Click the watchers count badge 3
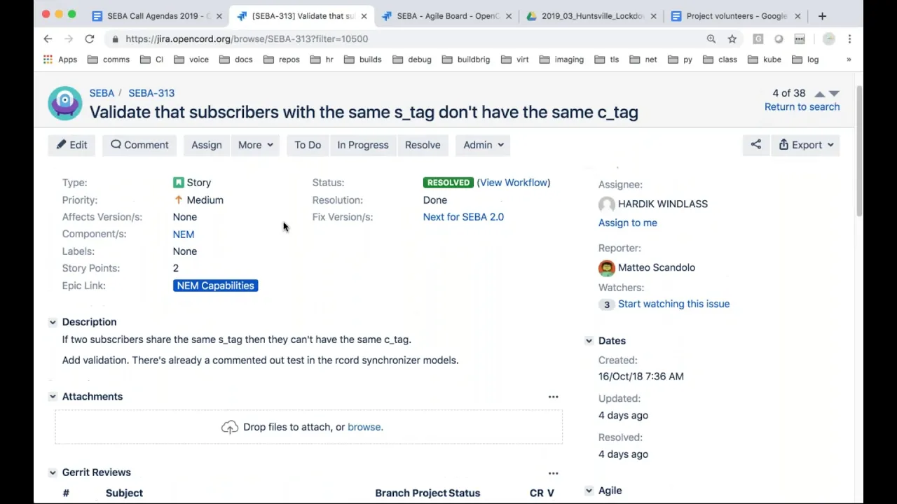 pos(607,304)
